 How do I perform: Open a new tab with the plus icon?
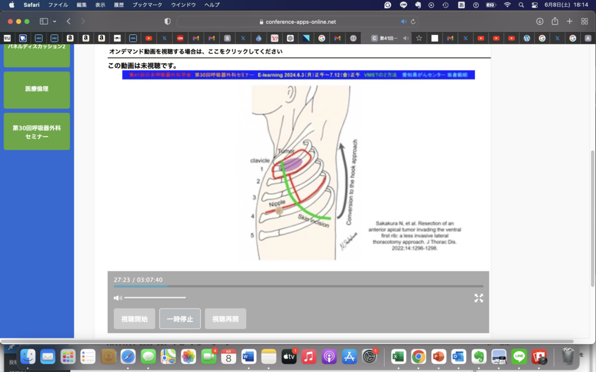coord(570,22)
